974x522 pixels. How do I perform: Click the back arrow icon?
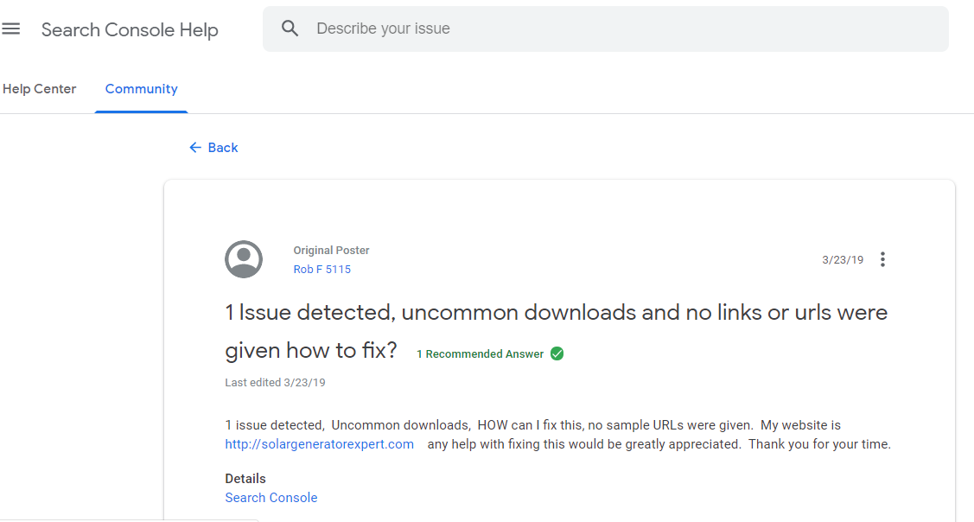point(195,147)
